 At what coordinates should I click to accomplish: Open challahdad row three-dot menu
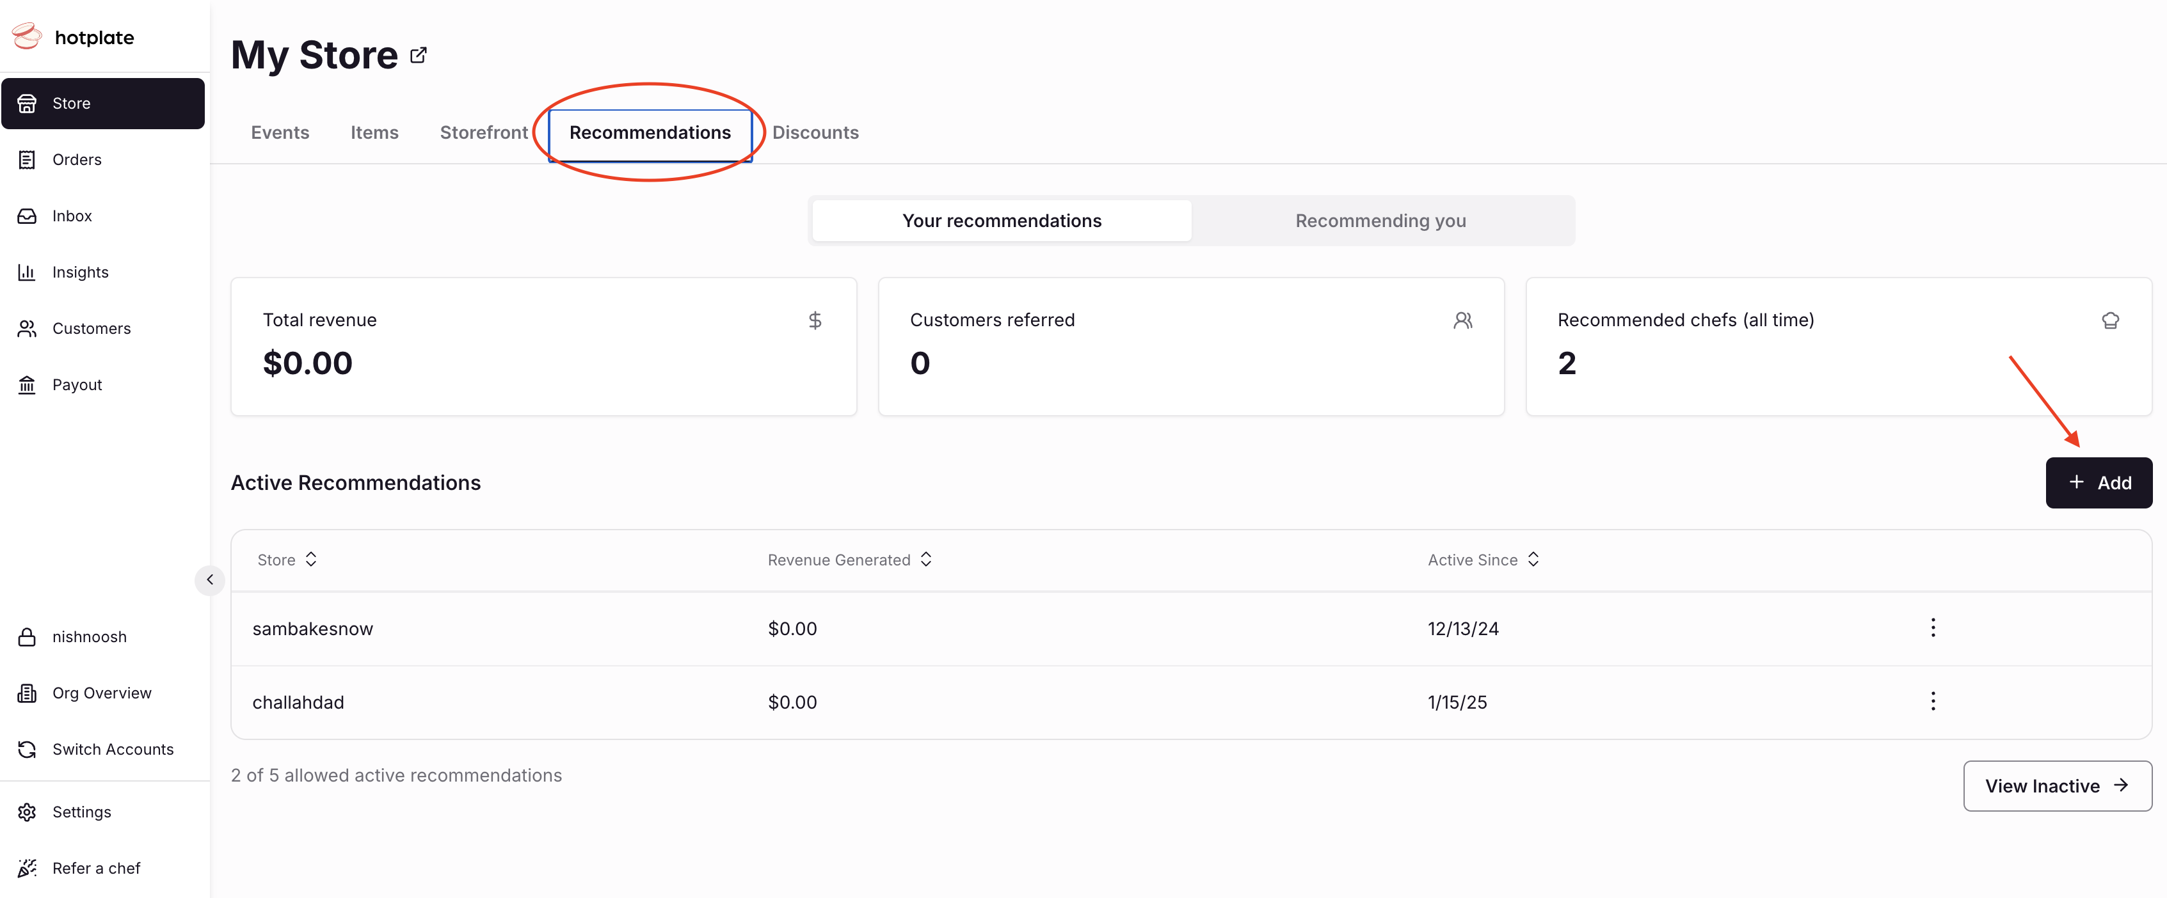1932,701
